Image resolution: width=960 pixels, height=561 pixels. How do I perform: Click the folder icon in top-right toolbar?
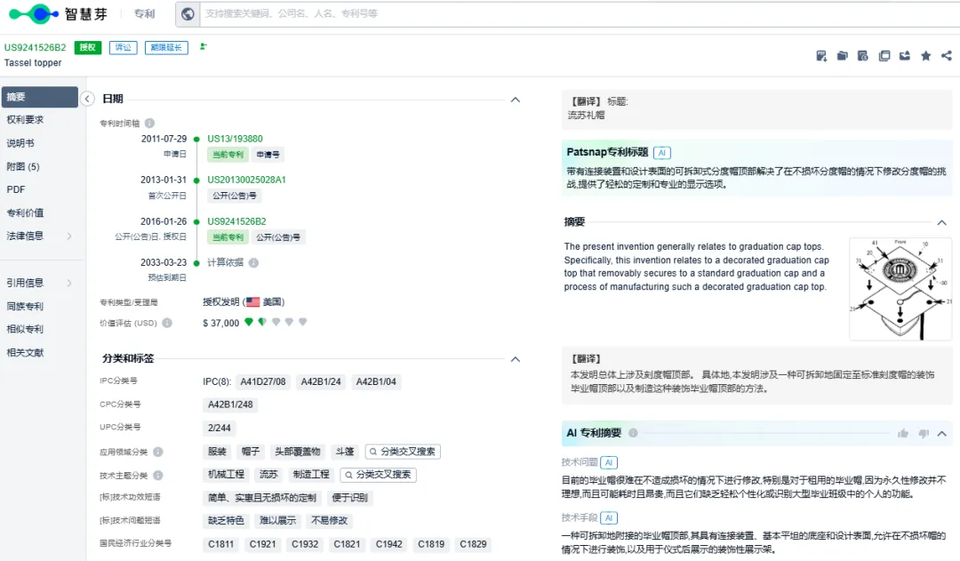tap(842, 56)
